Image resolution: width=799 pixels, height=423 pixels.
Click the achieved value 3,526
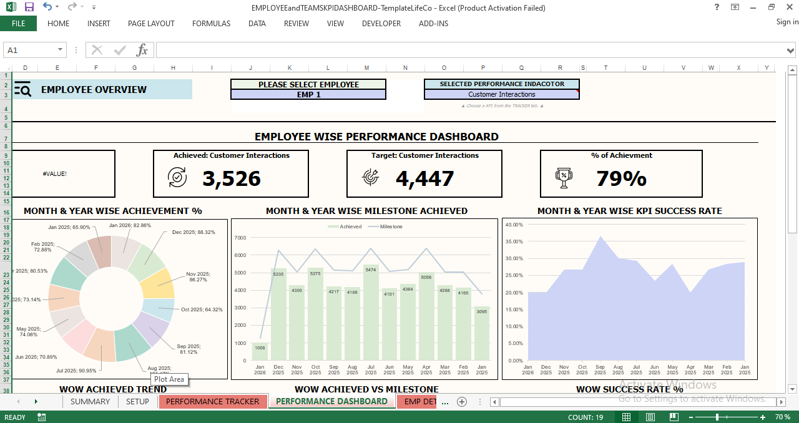coord(232,178)
